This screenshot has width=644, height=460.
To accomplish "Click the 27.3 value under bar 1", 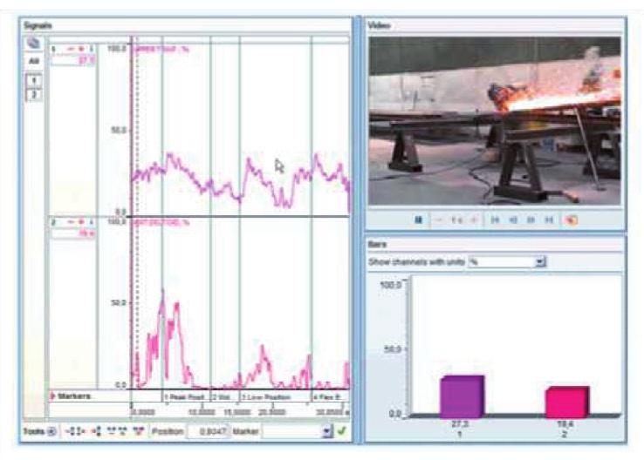I will pos(460,424).
